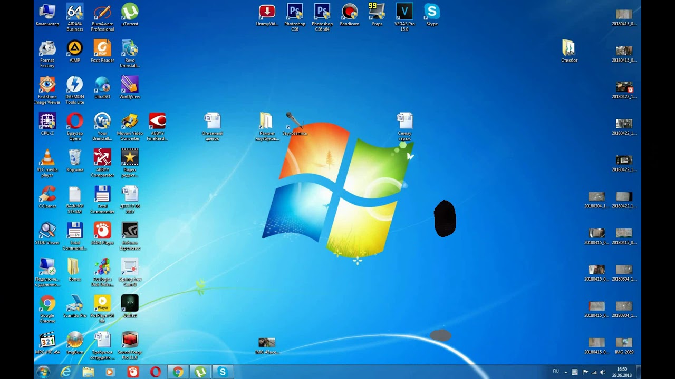Select the Ремонт ноутбуков folder
Image resolution: width=675 pixels, height=379 pixels.
click(267, 127)
